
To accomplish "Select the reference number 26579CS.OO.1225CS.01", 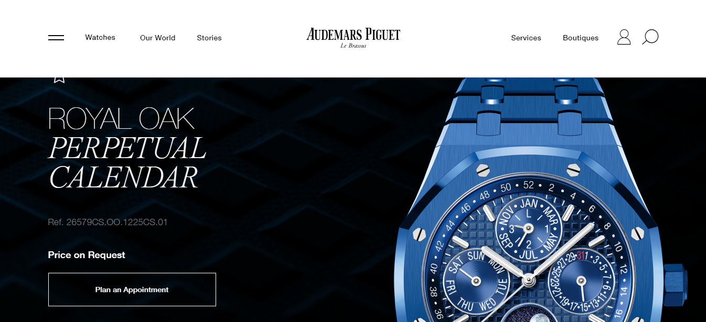I will coord(108,222).
